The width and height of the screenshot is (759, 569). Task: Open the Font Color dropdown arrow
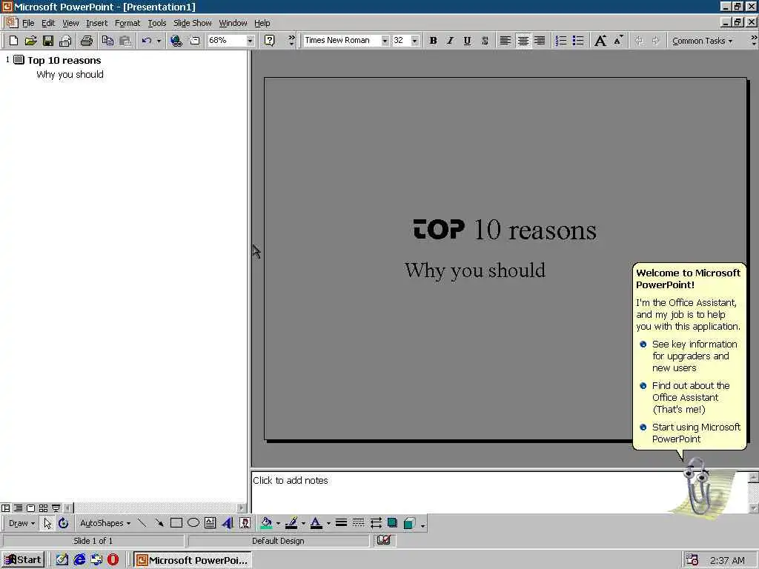(x=328, y=523)
